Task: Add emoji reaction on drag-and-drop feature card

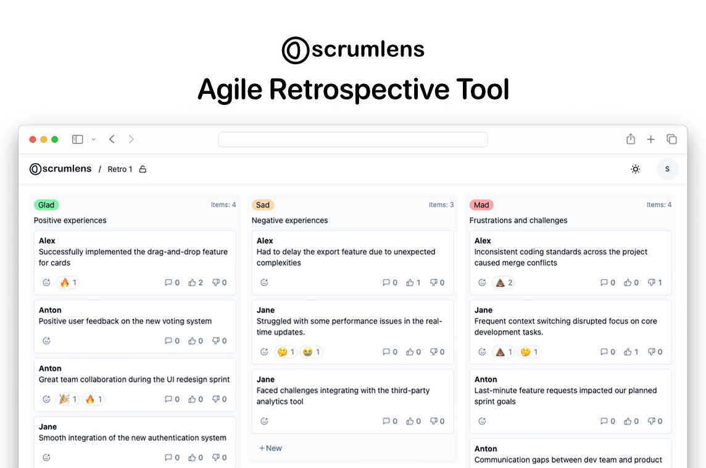Action: (46, 282)
